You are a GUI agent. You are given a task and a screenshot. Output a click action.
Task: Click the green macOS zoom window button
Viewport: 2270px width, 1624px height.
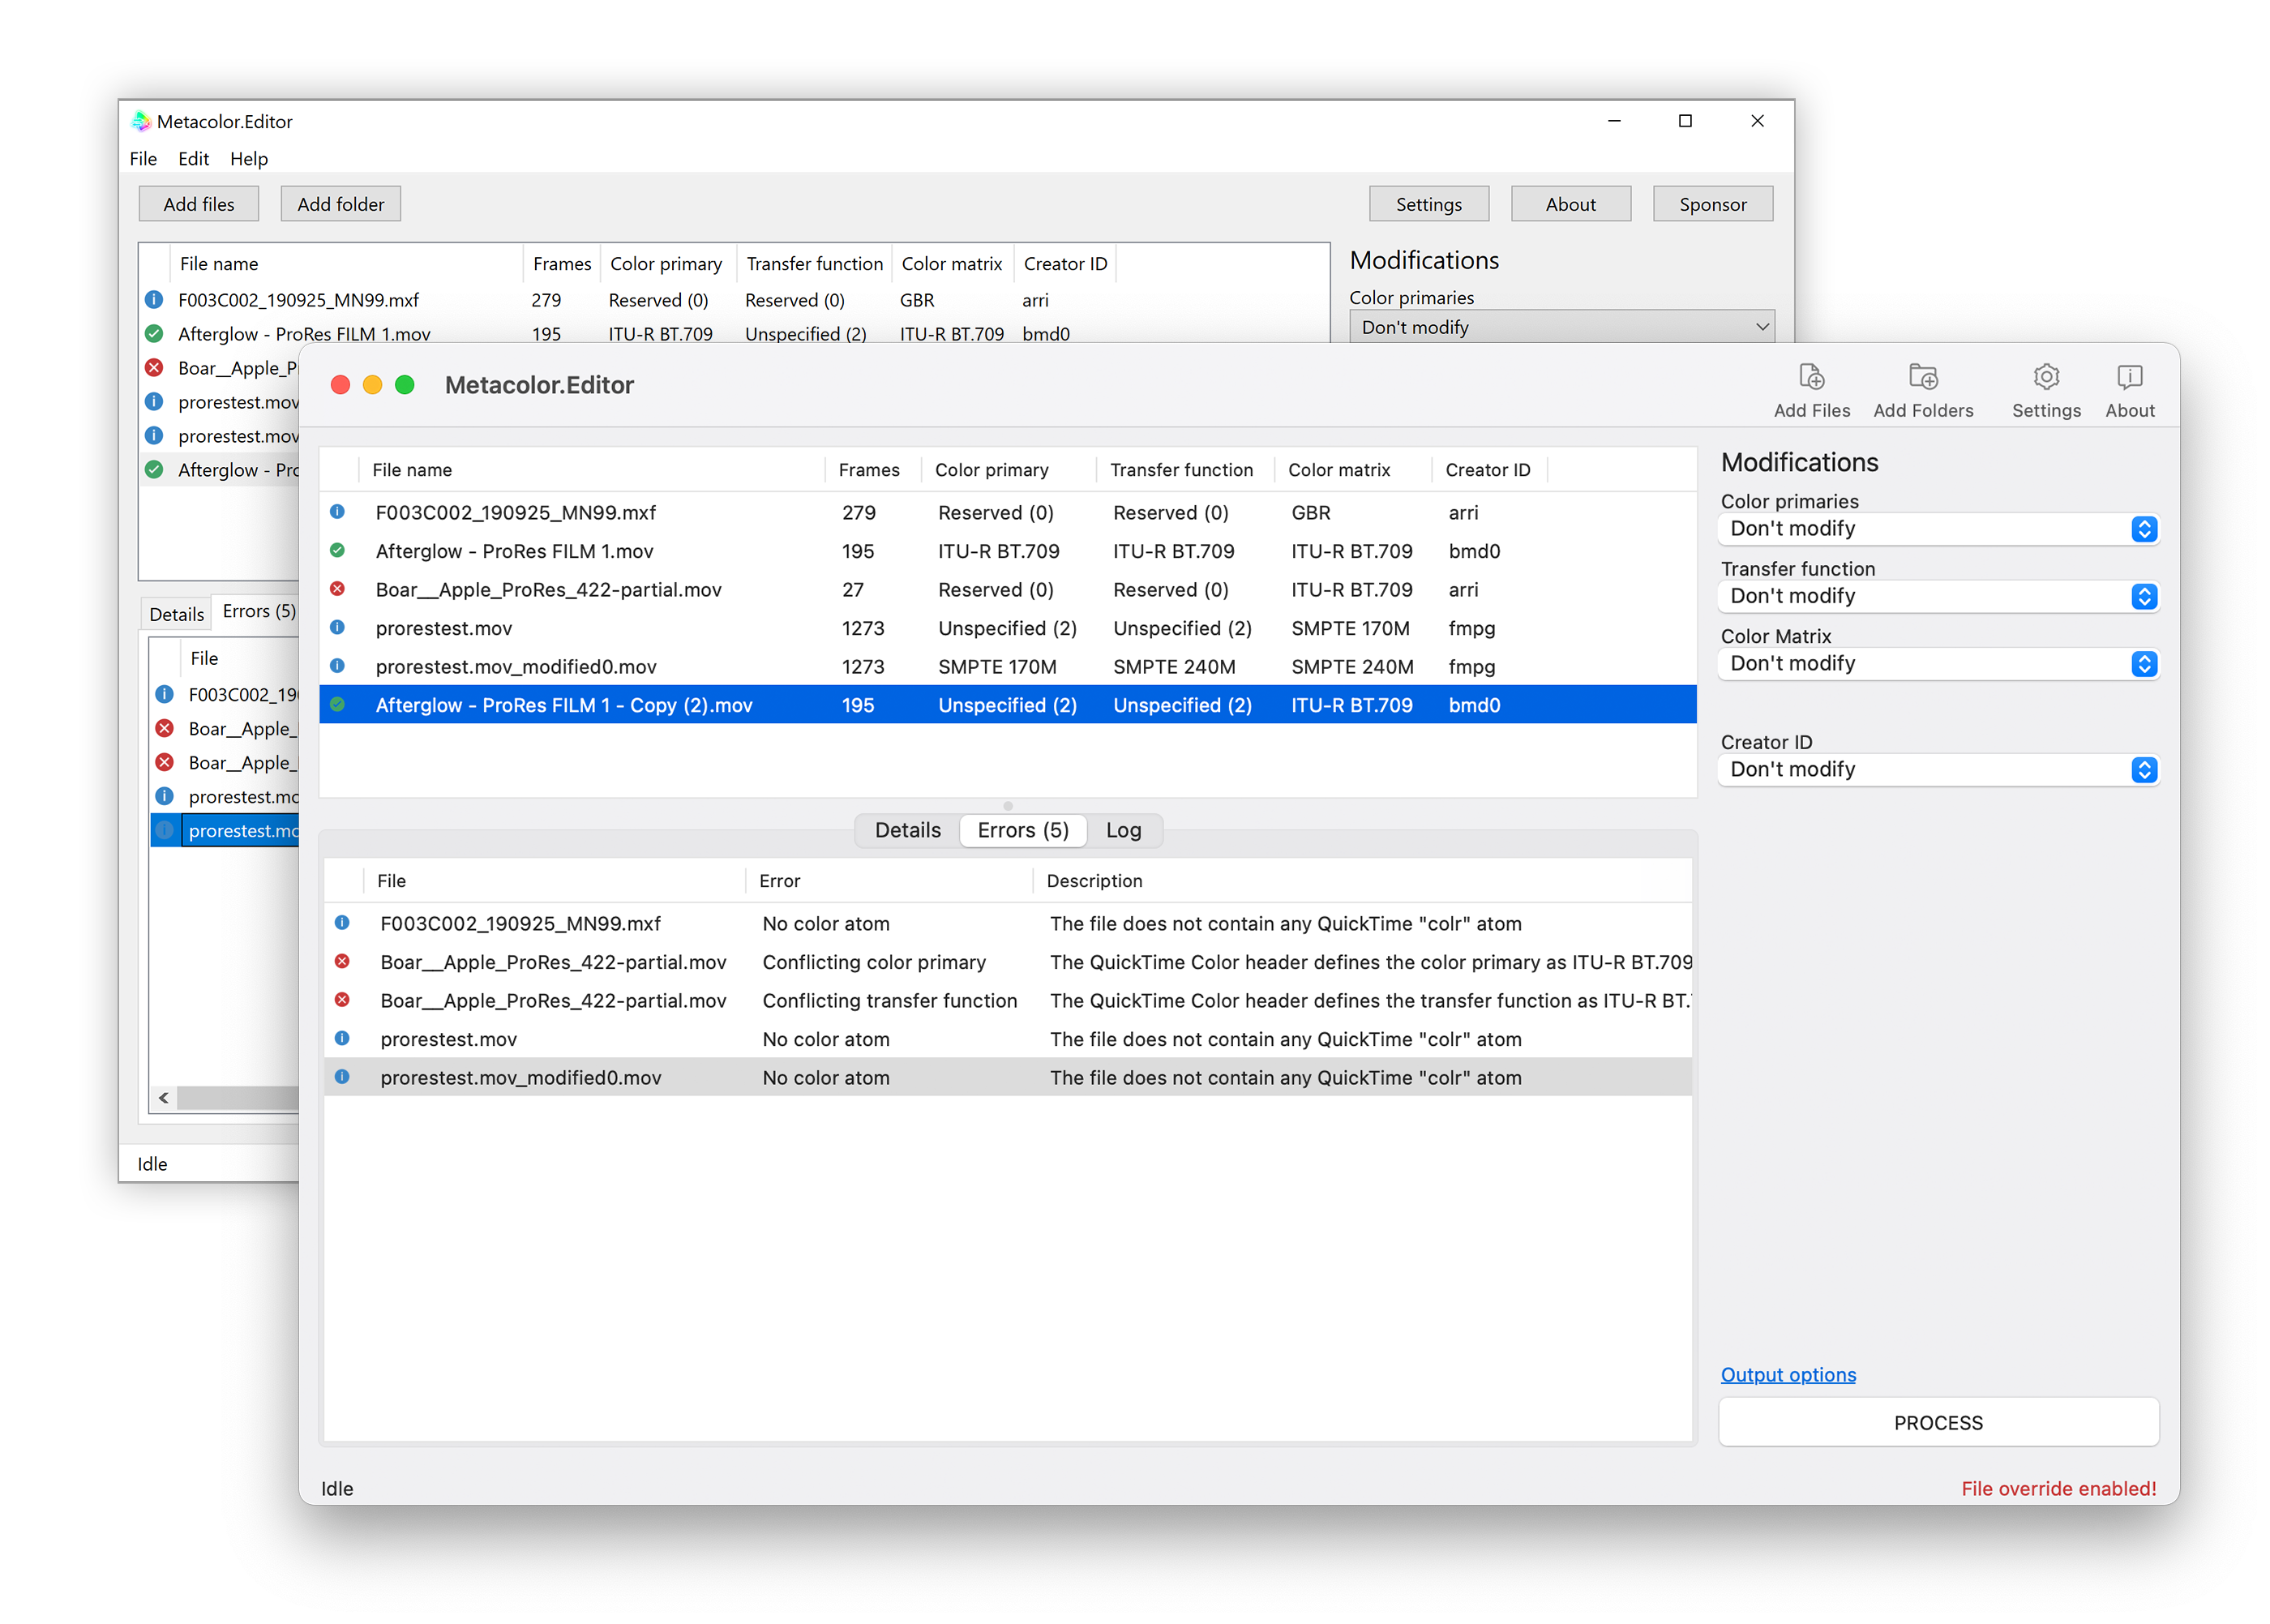pos(405,385)
